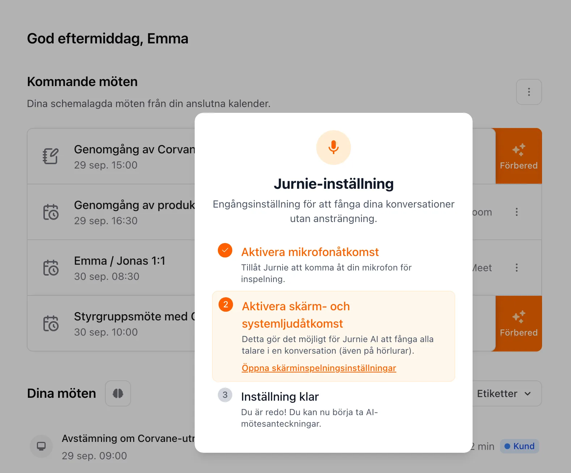Open the Kommande möten options menu

tap(529, 92)
